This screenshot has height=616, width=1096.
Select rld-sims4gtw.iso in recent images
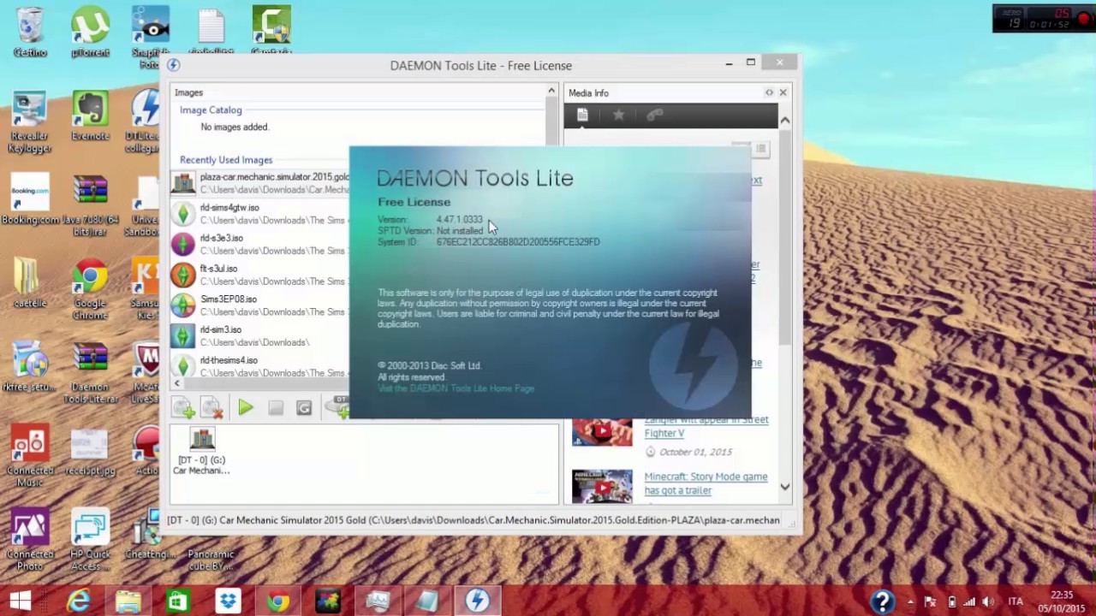coord(260,214)
